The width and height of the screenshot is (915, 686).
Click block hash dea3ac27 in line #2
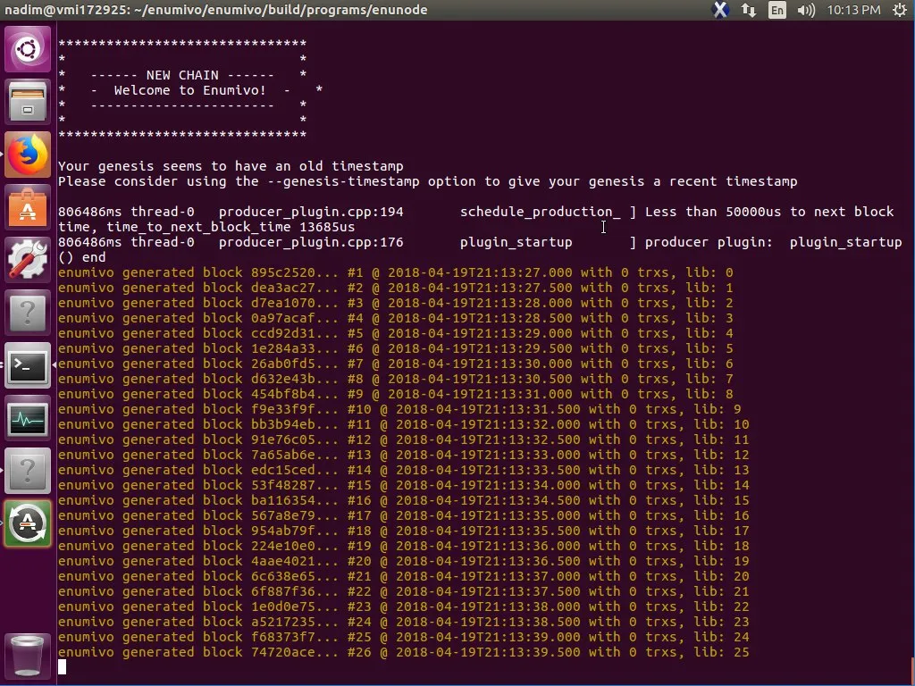tap(283, 288)
